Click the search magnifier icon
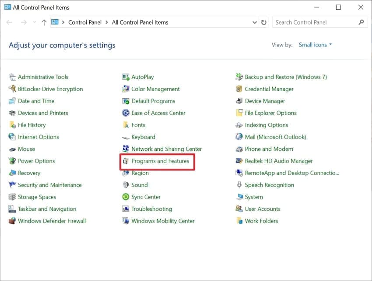 click(361, 22)
